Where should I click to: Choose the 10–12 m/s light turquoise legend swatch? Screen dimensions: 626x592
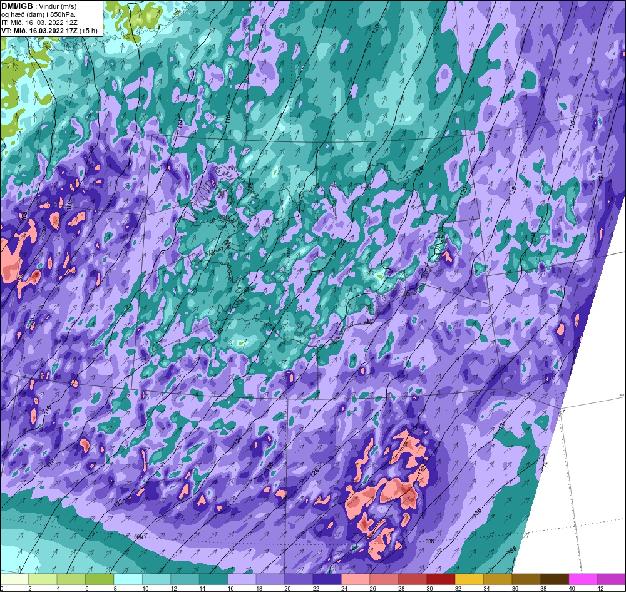click(x=156, y=579)
